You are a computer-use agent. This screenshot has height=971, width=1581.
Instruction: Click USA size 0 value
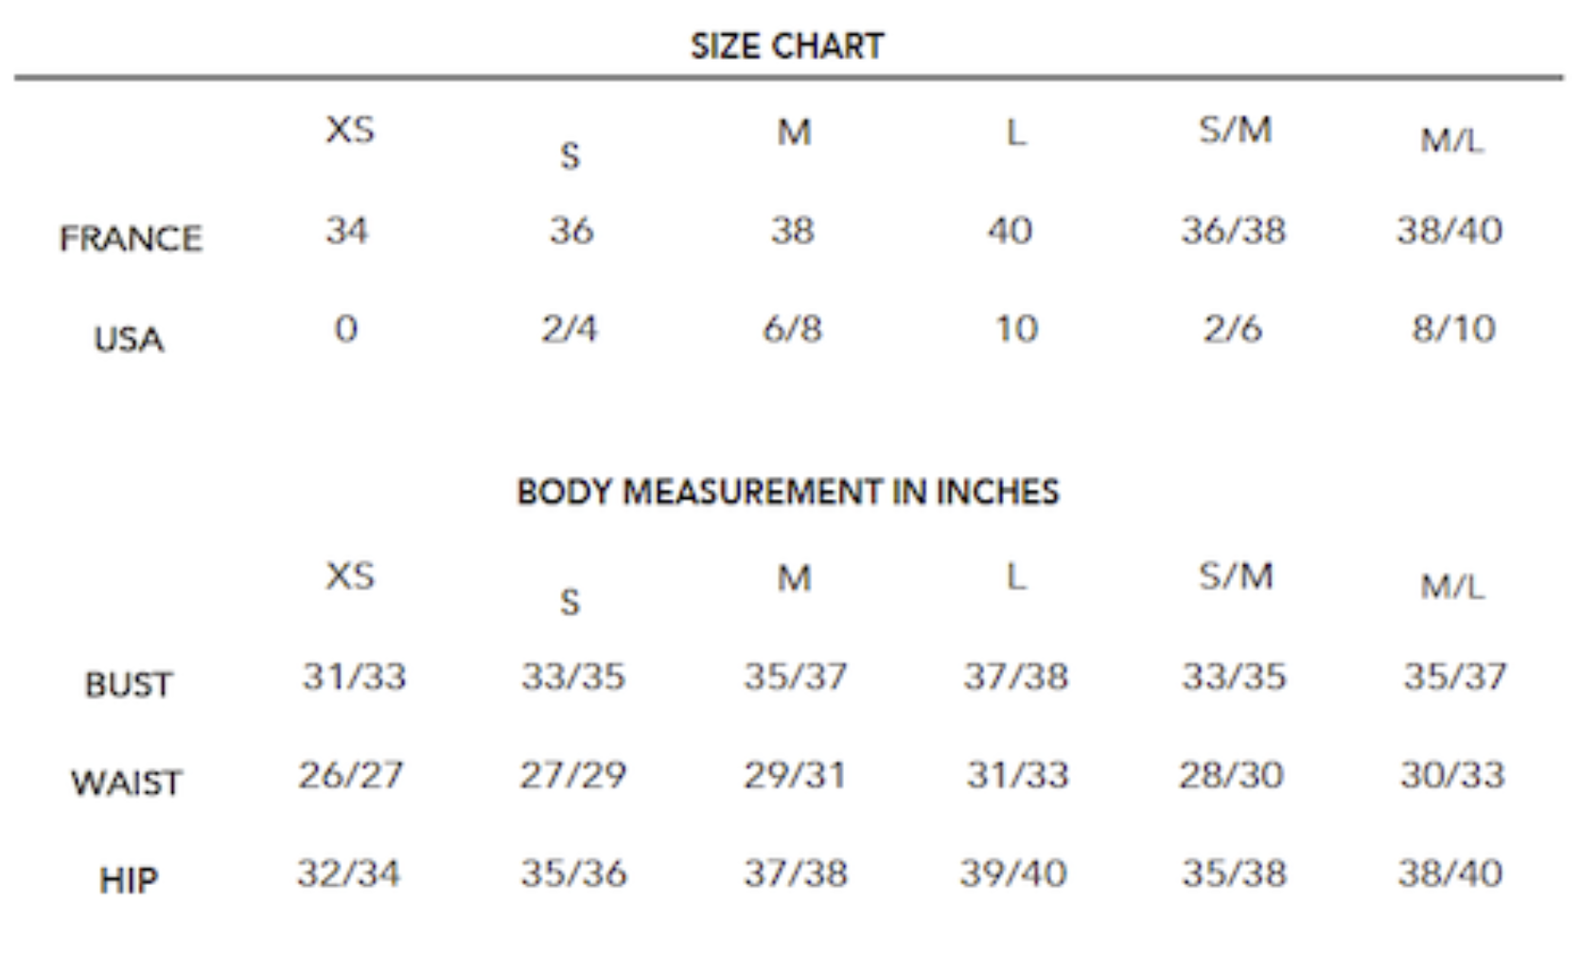tap(346, 328)
